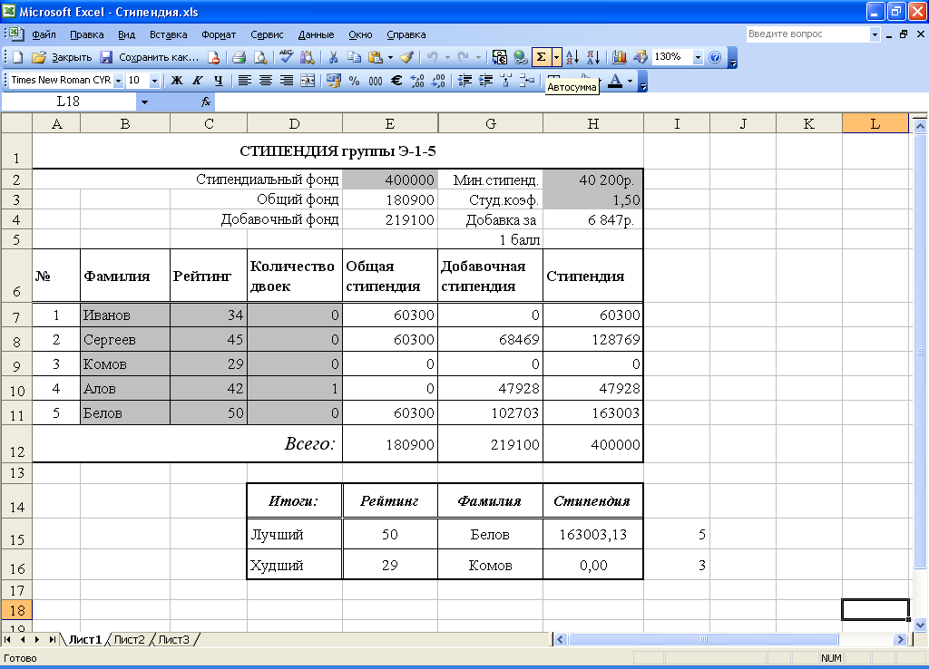This screenshot has height=669, width=929.
Task: Print the sheet with the printer icon
Action: point(240,57)
